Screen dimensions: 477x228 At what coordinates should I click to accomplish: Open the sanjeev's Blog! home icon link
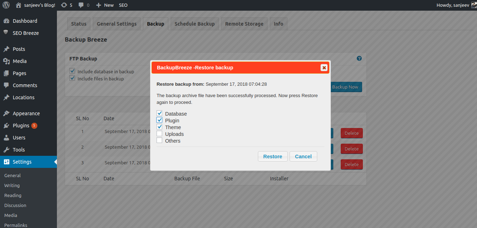pyautogui.click(x=18, y=5)
